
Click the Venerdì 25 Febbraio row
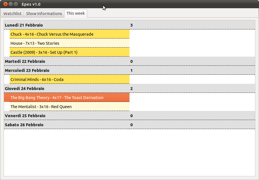tap(129, 115)
